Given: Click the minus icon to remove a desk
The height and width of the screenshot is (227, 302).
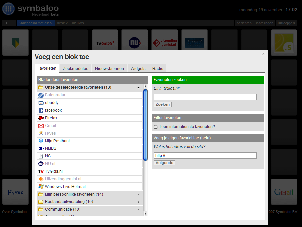Looking at the screenshot, I should click(12, 23).
